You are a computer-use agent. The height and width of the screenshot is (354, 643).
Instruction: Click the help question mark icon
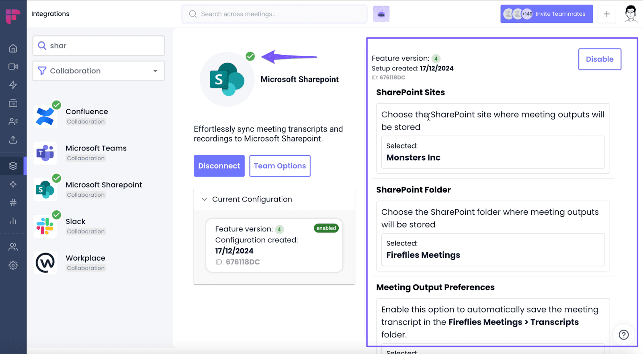(x=624, y=335)
